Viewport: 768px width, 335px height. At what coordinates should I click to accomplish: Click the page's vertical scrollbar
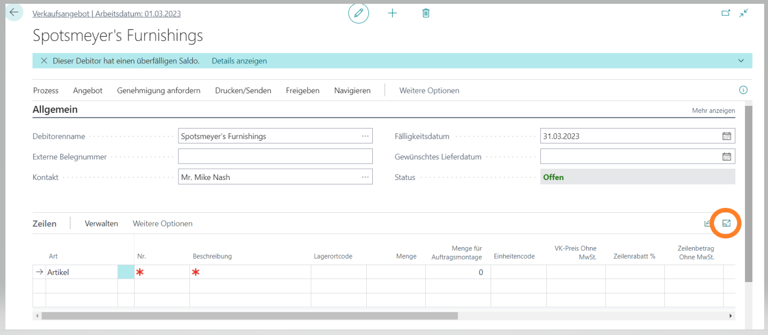[x=748, y=193]
